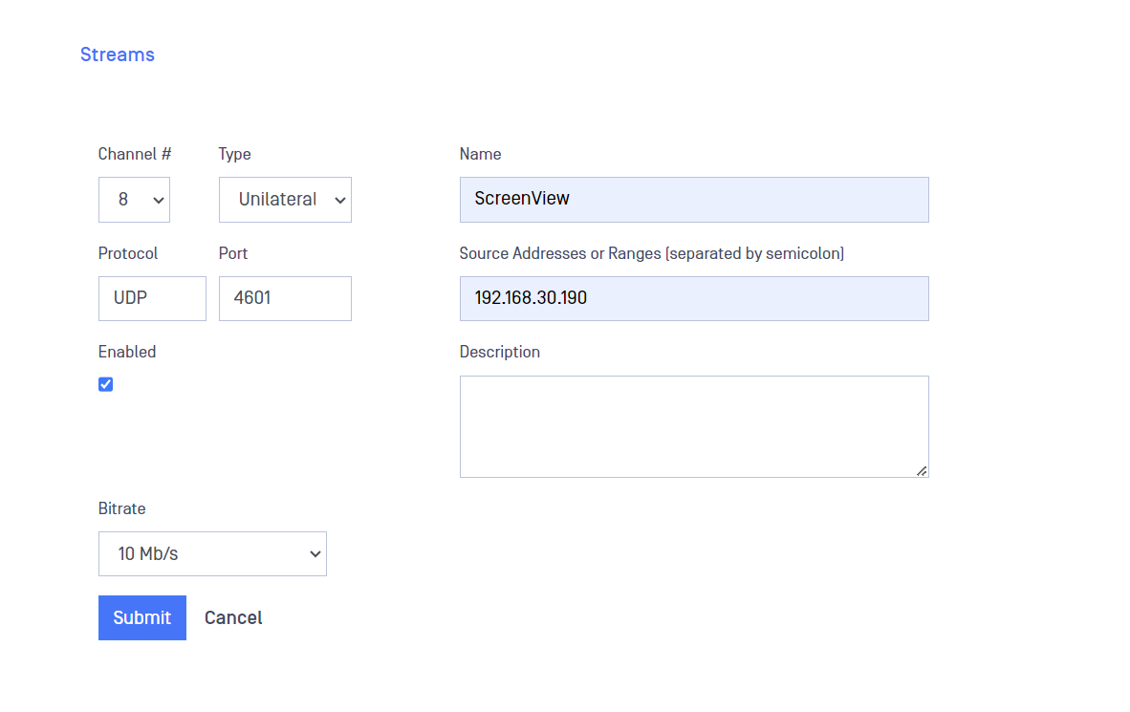Open the Streams breadcrumb link
Viewport: 1130px width, 712px height.
[117, 54]
